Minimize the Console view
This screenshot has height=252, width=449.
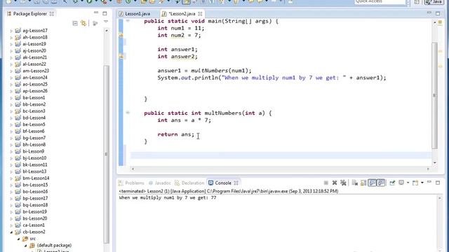pos(429,182)
